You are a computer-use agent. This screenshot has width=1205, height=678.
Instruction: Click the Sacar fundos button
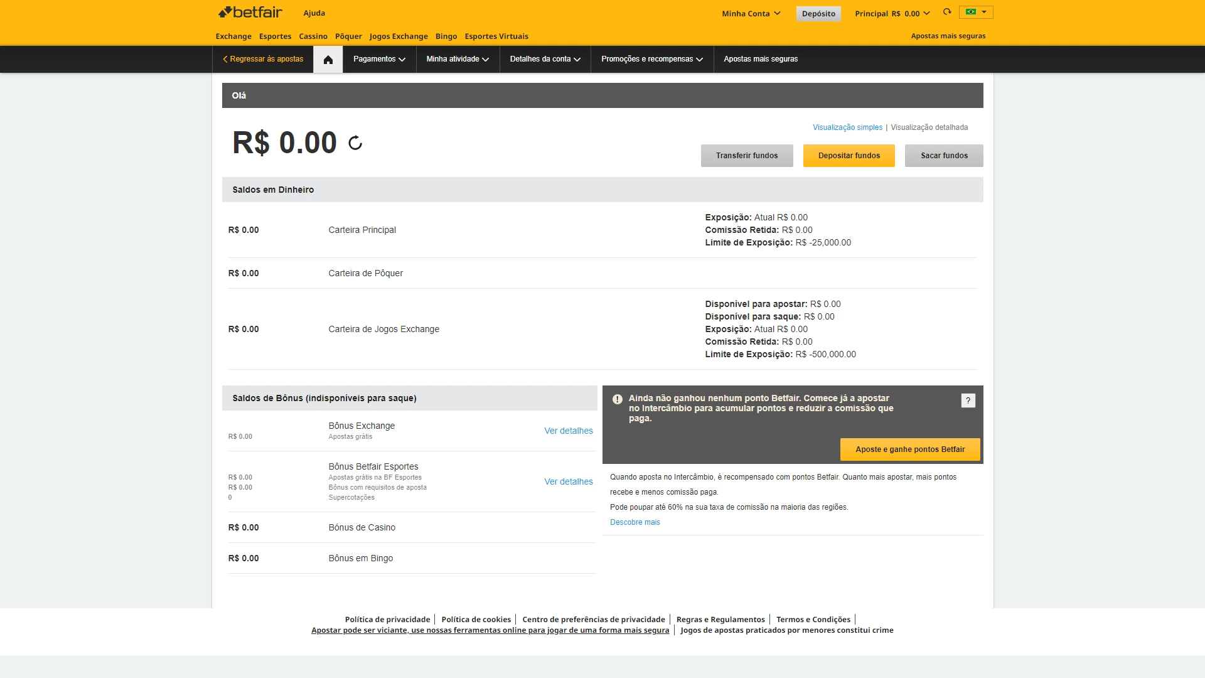tap(944, 156)
